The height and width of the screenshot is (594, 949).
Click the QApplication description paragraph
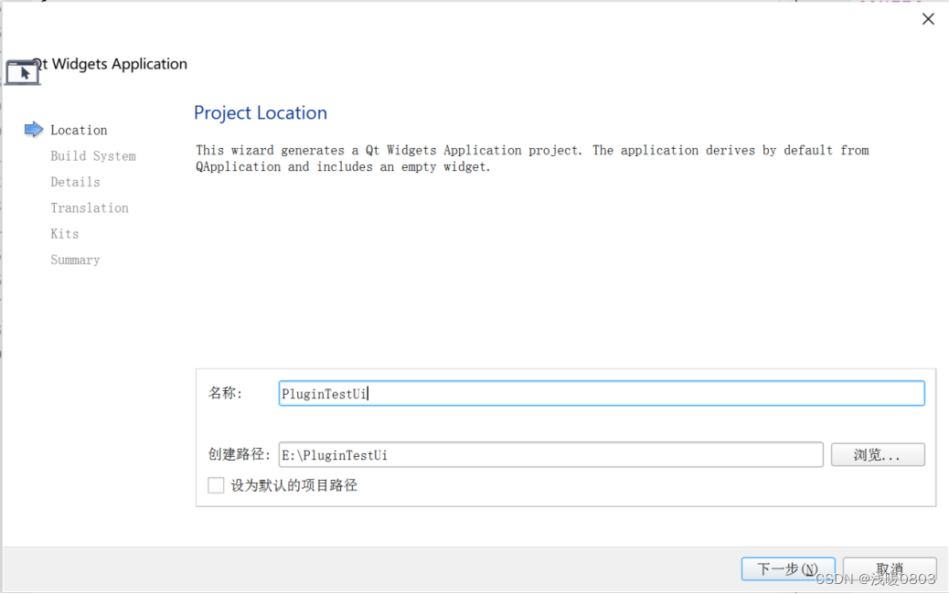coord(531,158)
